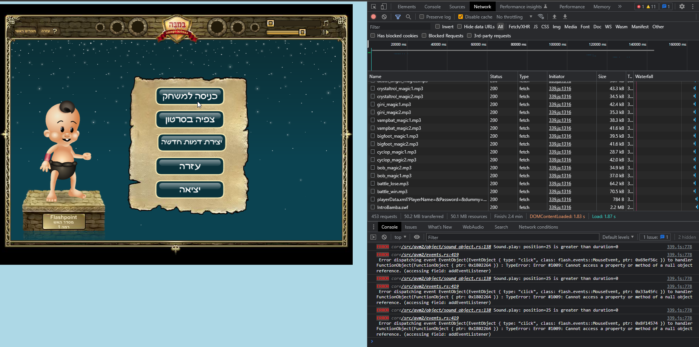
Task: Click the music note icon in the game
Action: click(x=325, y=23)
